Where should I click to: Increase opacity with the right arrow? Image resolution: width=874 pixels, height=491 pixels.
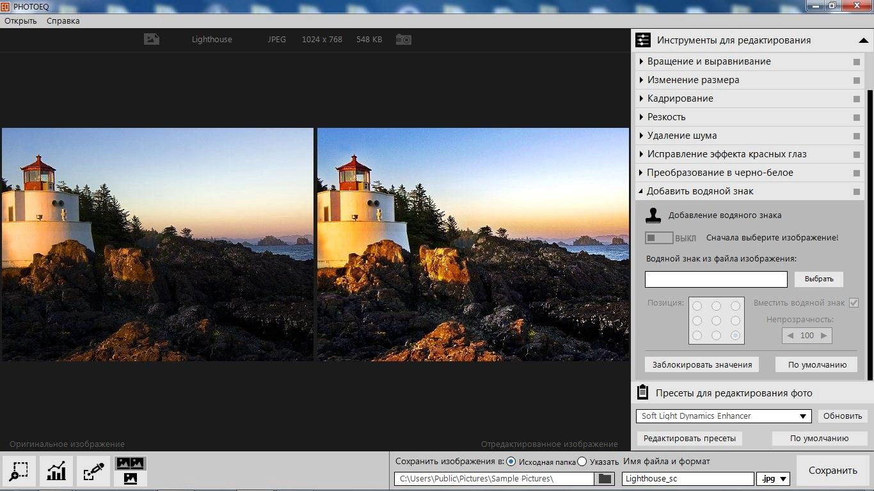pos(824,336)
